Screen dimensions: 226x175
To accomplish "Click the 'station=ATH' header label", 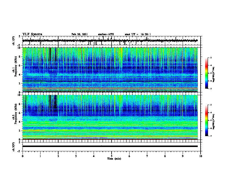I will (x=106, y=34).
